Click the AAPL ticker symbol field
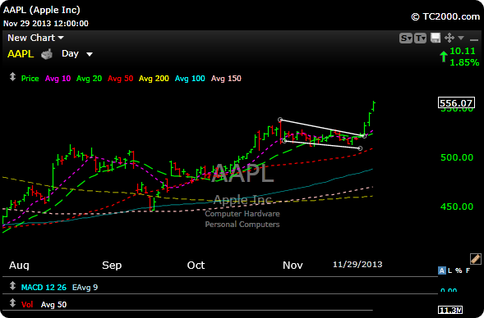The height and width of the screenshot is (318, 484). click(21, 54)
